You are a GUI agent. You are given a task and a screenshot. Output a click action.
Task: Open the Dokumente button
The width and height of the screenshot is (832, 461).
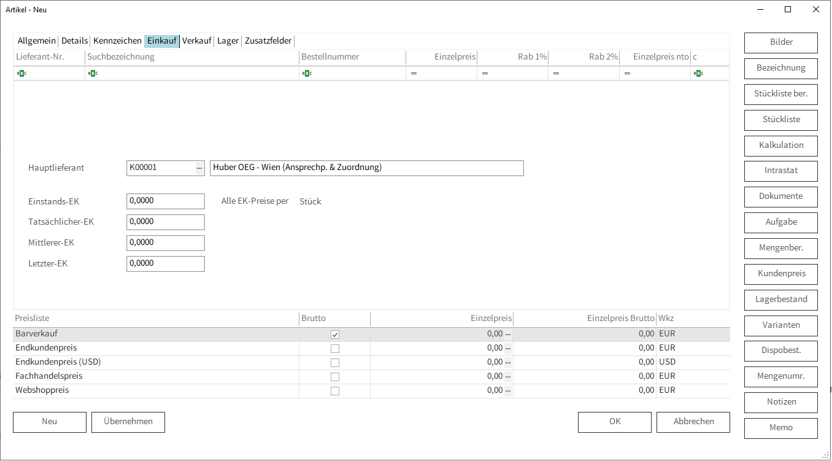781,196
